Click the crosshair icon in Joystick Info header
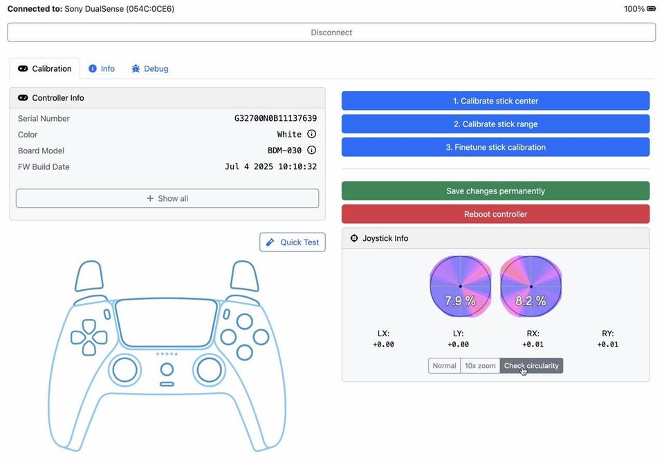 tap(354, 238)
